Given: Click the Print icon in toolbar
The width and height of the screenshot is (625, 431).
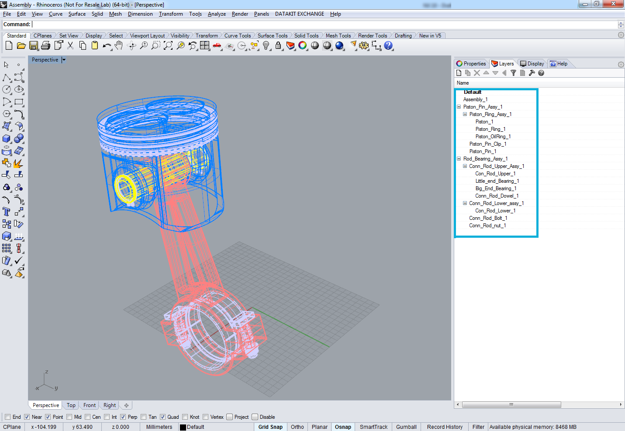Looking at the screenshot, I should pos(45,45).
